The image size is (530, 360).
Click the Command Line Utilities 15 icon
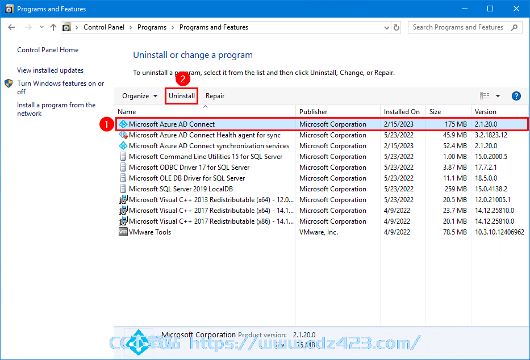pos(123,157)
